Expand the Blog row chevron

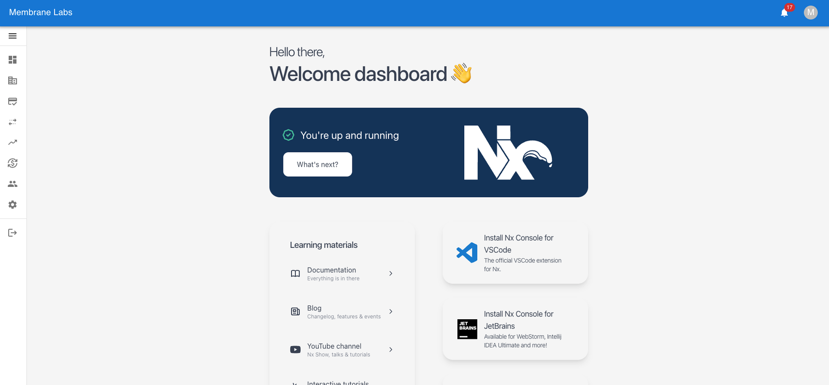[391, 312]
